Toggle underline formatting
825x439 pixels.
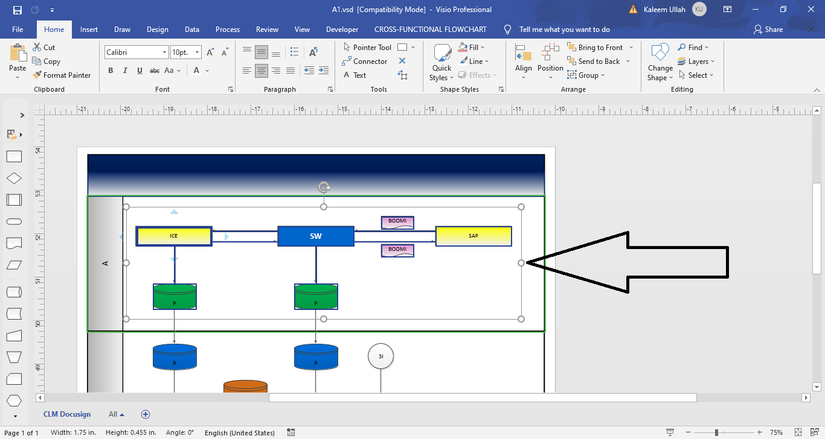pos(140,71)
